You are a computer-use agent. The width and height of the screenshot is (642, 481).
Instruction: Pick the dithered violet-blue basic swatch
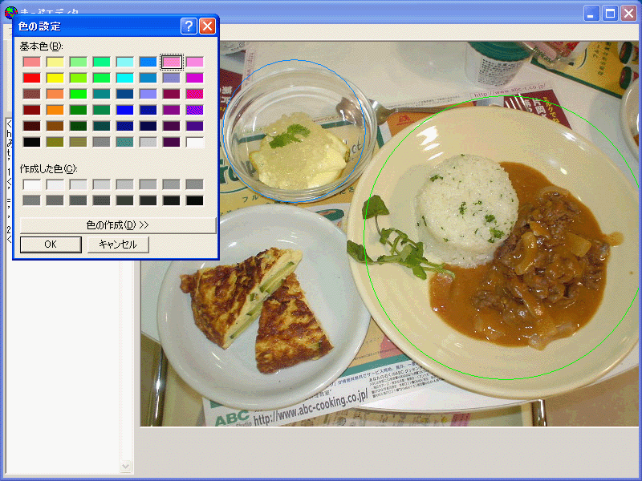194,110
